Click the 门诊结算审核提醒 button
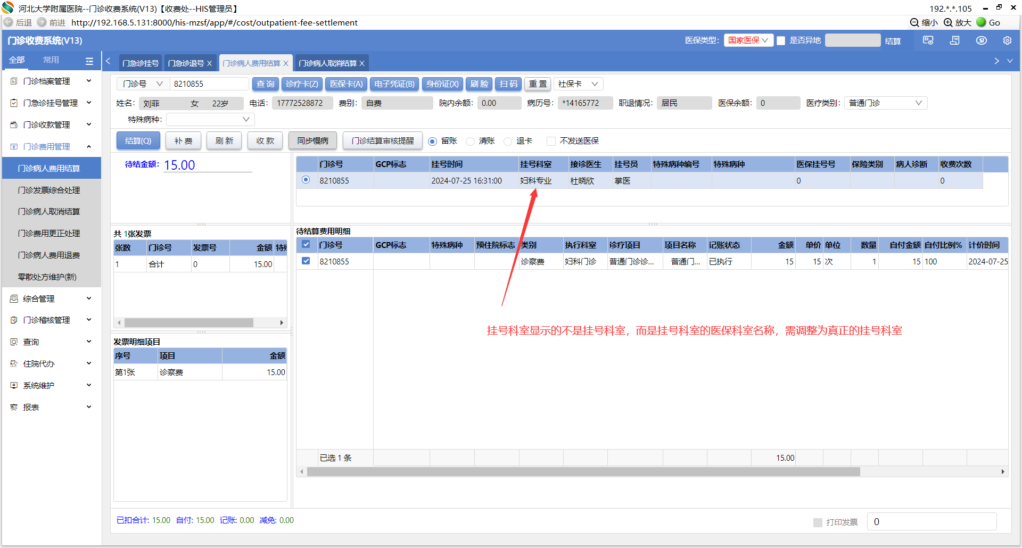The height and width of the screenshot is (548, 1022). coord(383,141)
